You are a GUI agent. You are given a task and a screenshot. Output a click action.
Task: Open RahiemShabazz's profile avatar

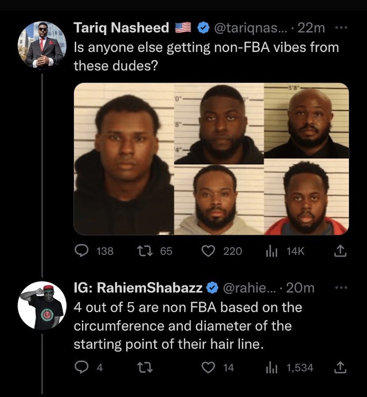click(x=42, y=305)
